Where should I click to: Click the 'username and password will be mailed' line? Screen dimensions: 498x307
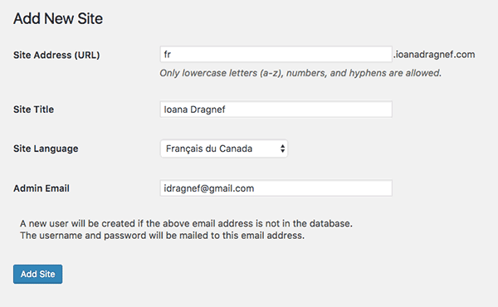tap(163, 236)
